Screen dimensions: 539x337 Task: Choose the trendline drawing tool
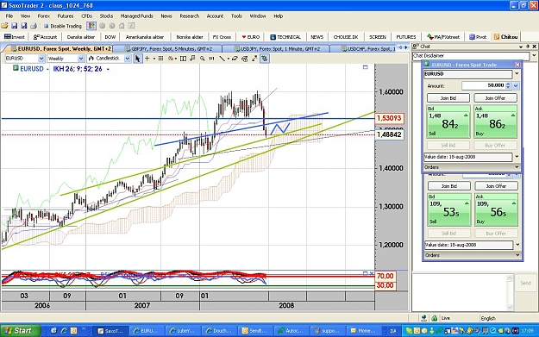(222, 59)
